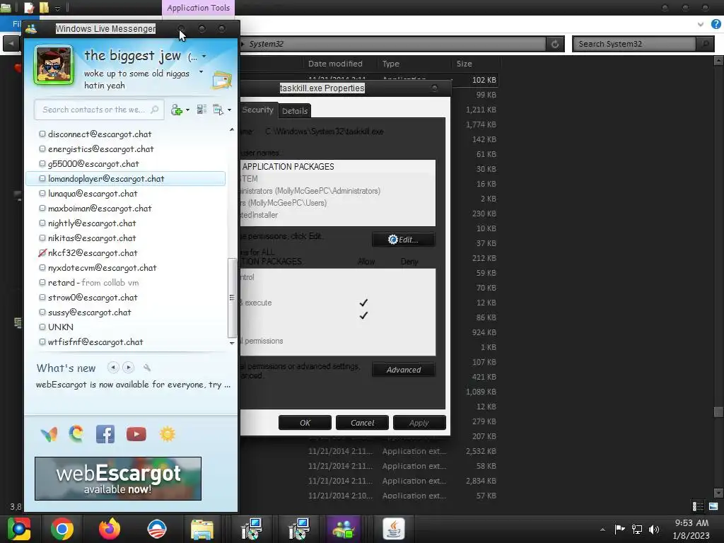Click the contact list scroll up arrow
This screenshot has width=724, height=543.
(232, 130)
